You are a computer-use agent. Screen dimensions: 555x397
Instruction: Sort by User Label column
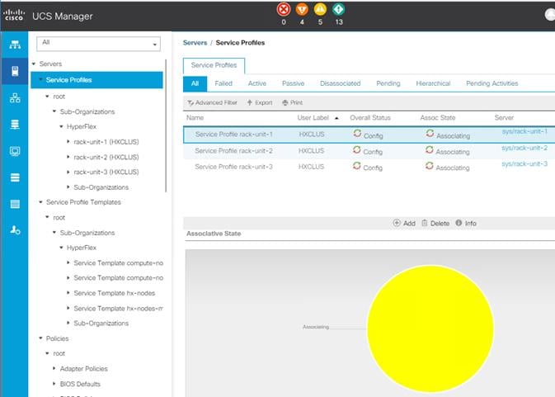tap(313, 117)
